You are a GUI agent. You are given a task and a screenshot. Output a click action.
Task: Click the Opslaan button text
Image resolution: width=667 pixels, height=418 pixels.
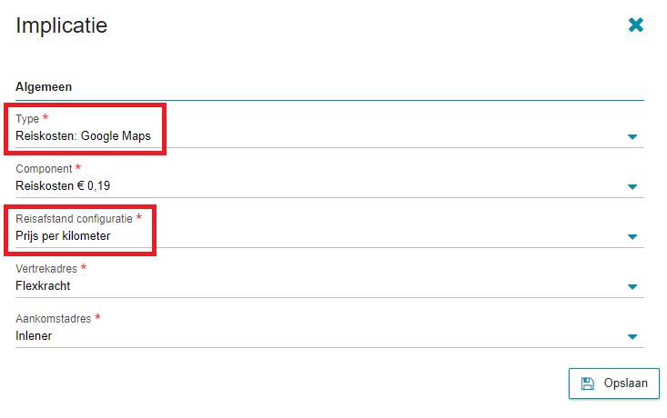pyautogui.click(x=625, y=383)
